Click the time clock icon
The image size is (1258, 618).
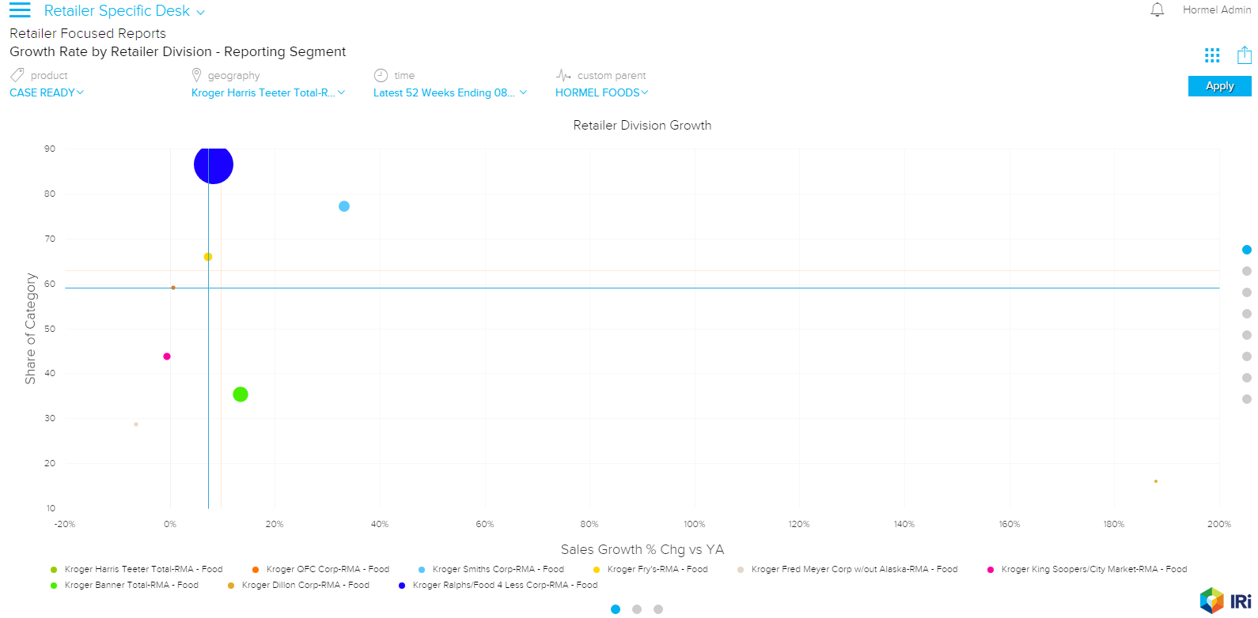[381, 75]
